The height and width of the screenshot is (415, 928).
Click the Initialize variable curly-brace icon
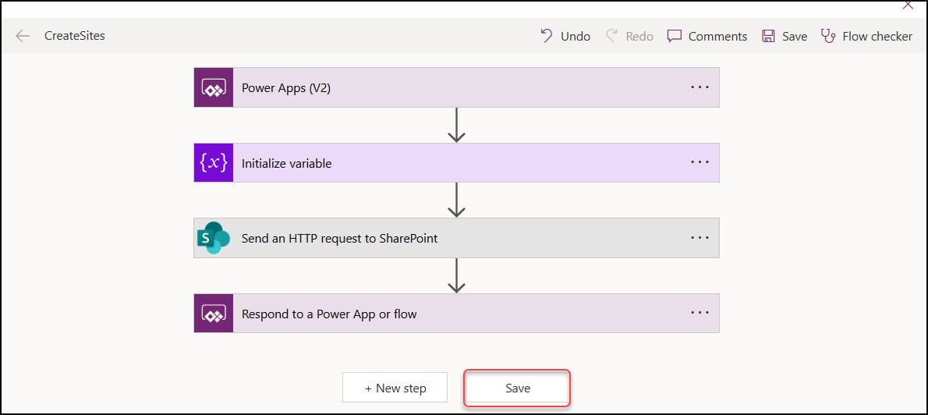(x=214, y=163)
